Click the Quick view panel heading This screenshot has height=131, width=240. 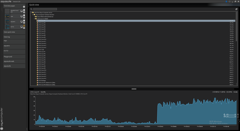coord(34,5)
